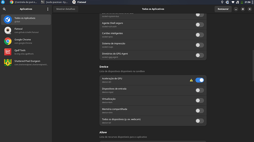This screenshot has width=254, height=142.
Task: Maximize the Flatseal window
Action: (243, 9)
